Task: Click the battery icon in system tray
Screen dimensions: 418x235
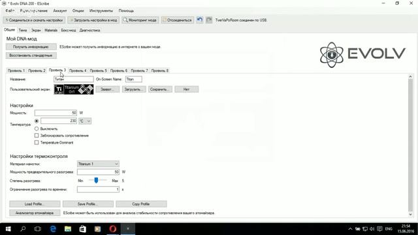Action: click(x=358, y=229)
